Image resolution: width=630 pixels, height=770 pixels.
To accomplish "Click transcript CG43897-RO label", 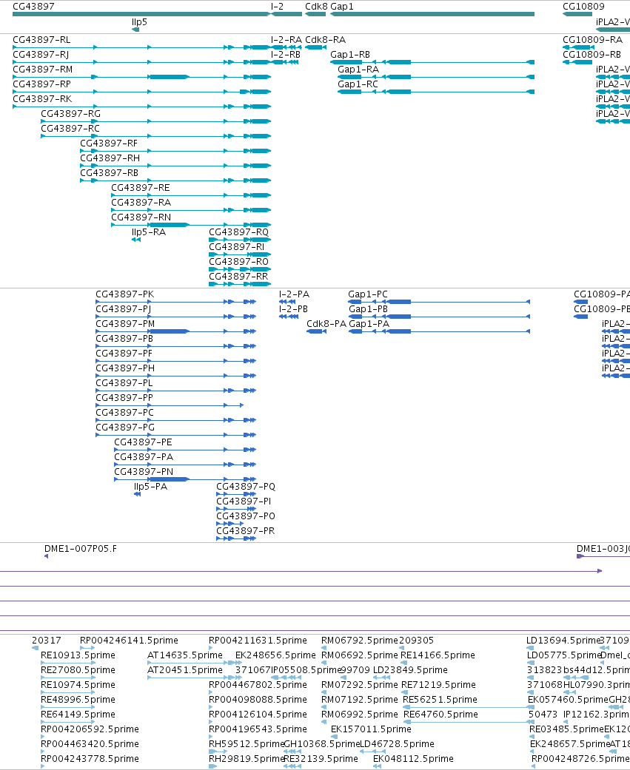I will point(239,261).
